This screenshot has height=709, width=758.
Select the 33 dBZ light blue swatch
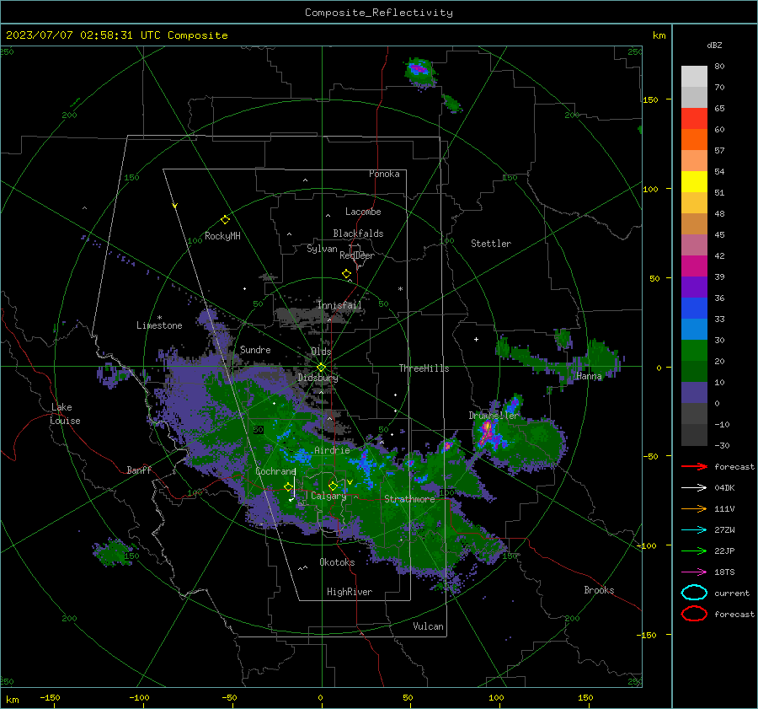[694, 330]
